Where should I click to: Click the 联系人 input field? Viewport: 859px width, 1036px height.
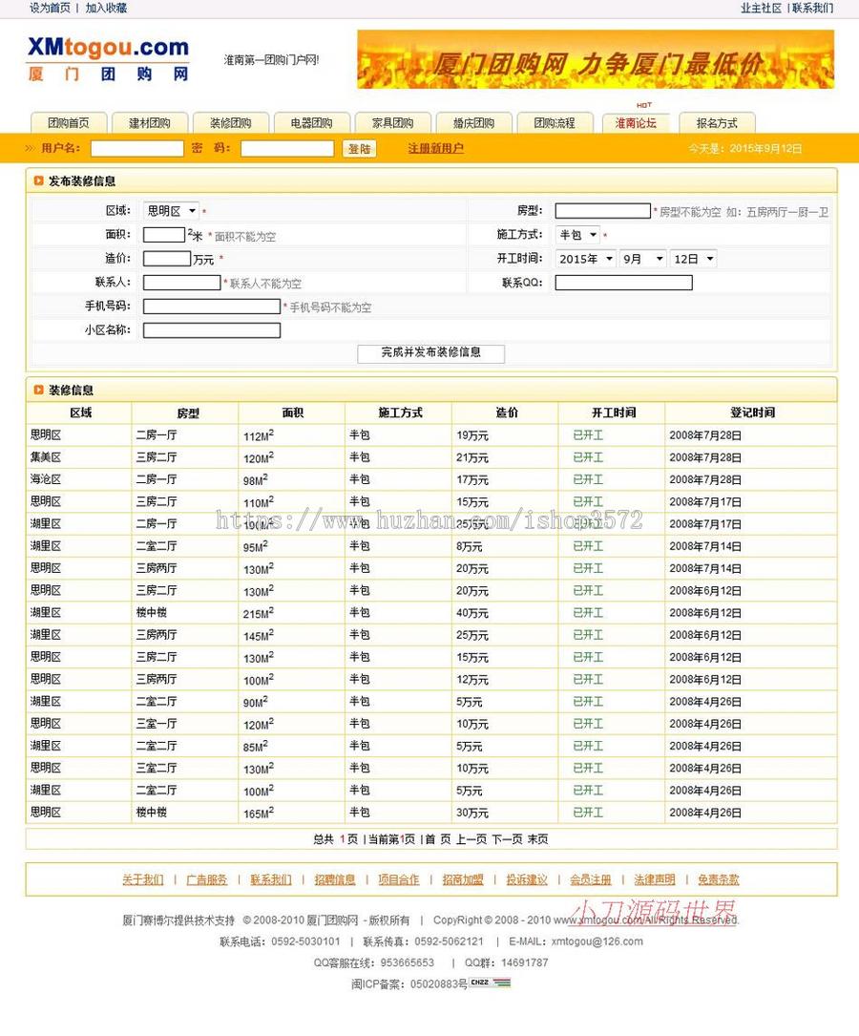[182, 282]
